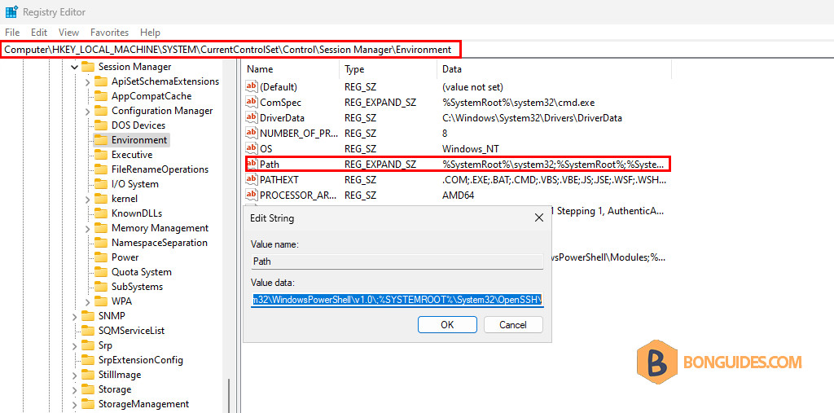This screenshot has width=834, height=413.
Task: Click the OS value string icon
Action: click(x=252, y=148)
